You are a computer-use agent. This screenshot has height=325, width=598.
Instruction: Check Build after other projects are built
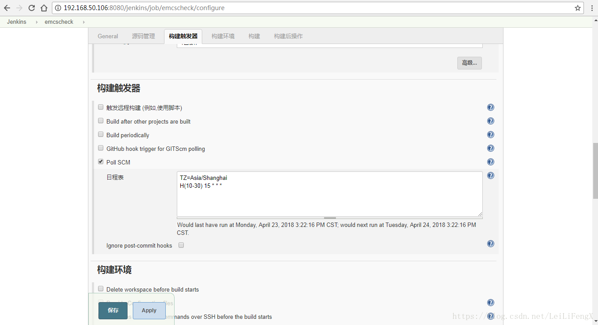point(101,121)
